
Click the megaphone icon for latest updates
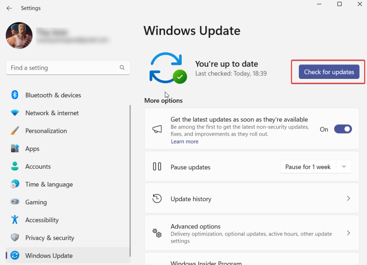[x=157, y=129]
